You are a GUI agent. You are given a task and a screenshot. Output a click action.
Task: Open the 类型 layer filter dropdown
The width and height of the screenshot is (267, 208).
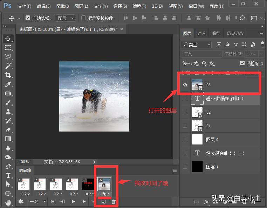coord(196,45)
